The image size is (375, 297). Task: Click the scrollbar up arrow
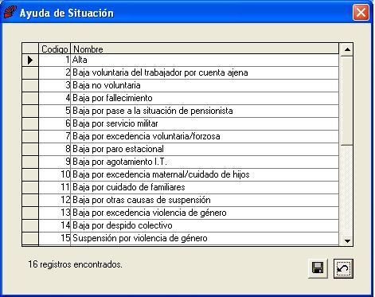point(346,49)
